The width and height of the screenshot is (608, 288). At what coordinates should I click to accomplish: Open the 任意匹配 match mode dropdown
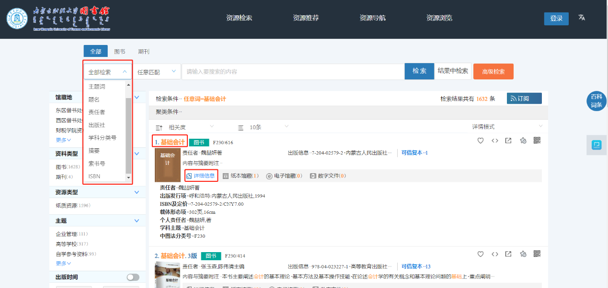156,72
